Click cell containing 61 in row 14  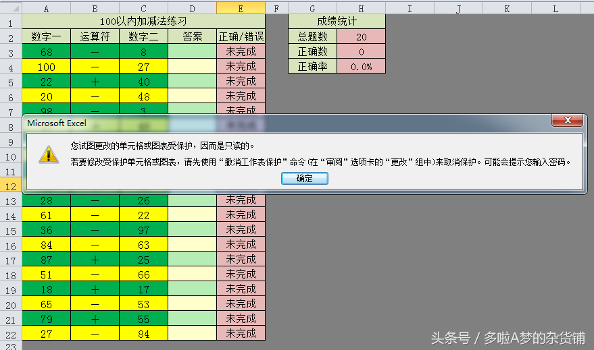pyautogui.click(x=46, y=215)
